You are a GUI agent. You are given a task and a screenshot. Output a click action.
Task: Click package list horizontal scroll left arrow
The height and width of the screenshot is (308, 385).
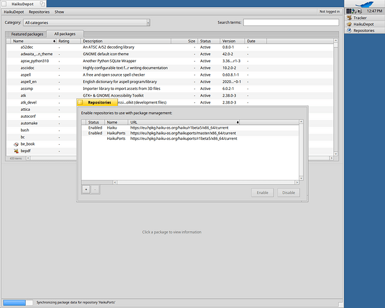tap(28, 158)
